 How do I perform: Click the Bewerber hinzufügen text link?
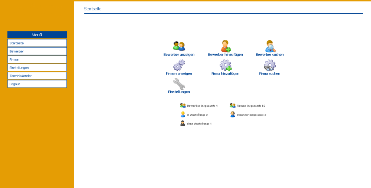(226, 55)
